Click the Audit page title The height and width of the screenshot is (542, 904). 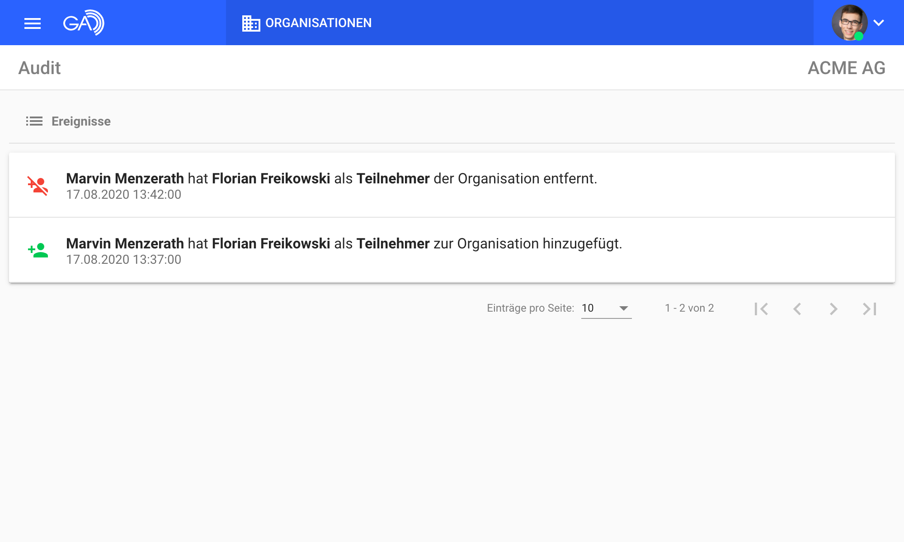point(39,68)
